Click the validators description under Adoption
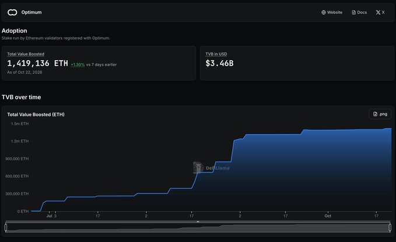396x242 pixels. point(56,38)
